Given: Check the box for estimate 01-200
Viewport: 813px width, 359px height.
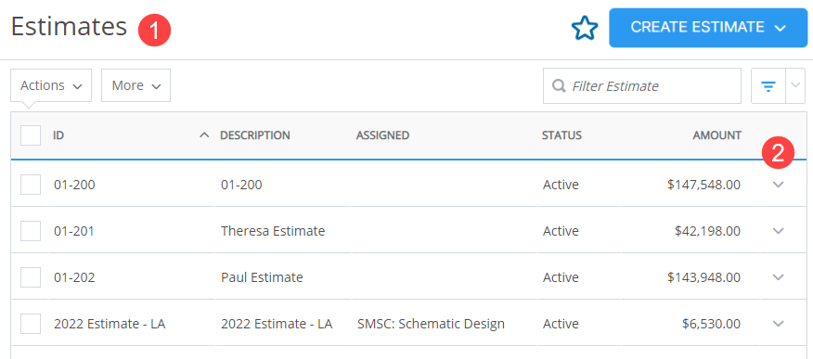Looking at the screenshot, I should pyautogui.click(x=31, y=185).
